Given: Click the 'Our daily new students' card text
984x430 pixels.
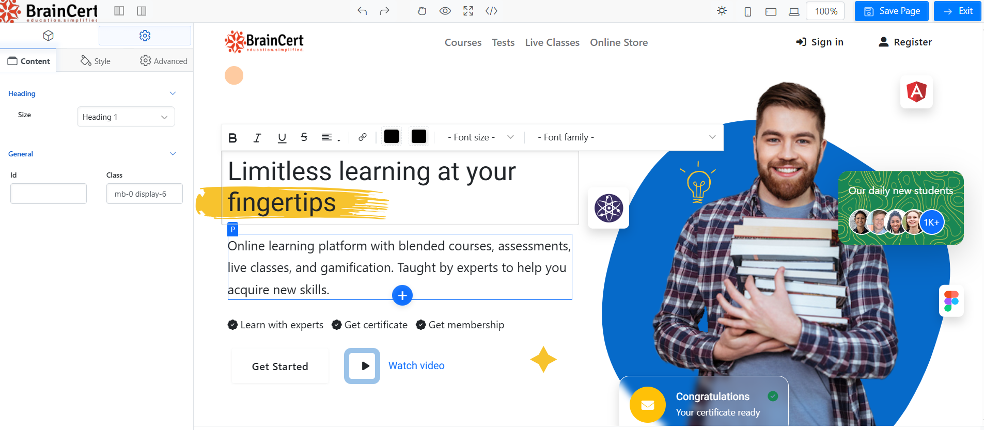Looking at the screenshot, I should click(x=901, y=190).
